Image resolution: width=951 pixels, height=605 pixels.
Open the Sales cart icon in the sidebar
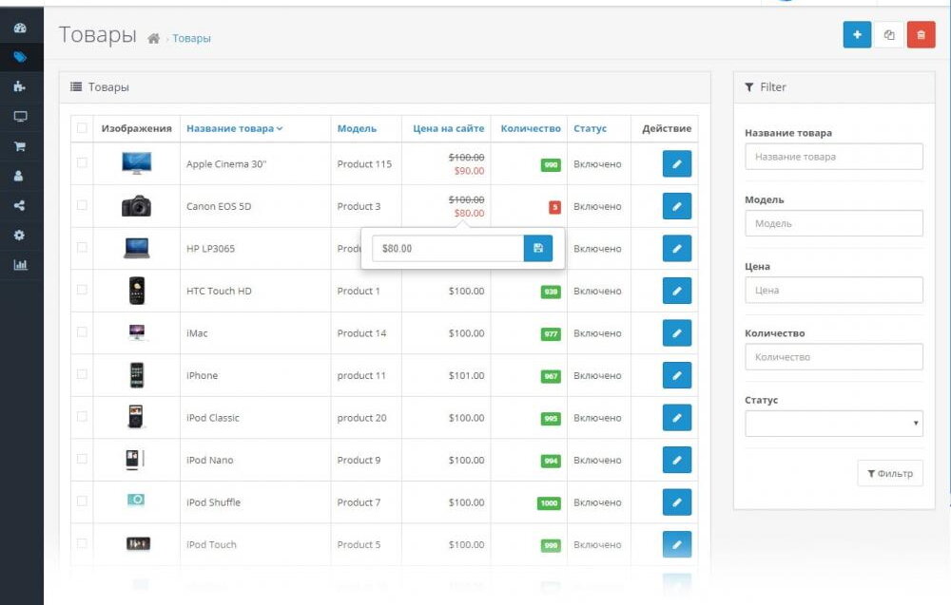point(20,146)
